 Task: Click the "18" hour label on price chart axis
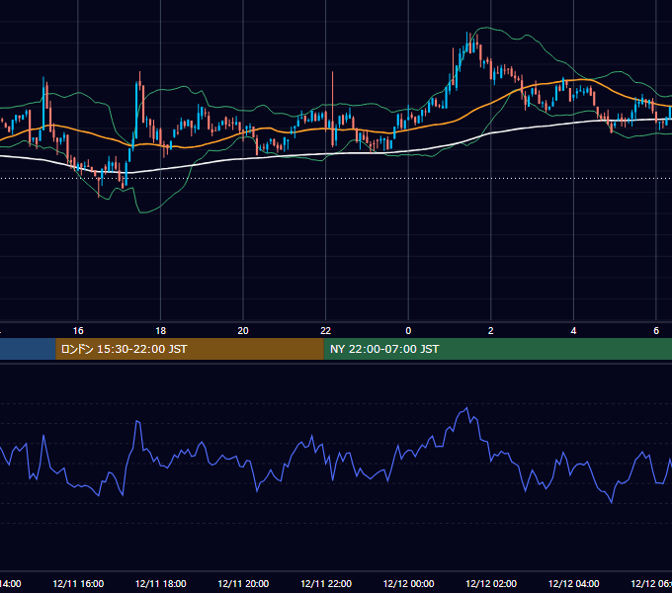[161, 331]
